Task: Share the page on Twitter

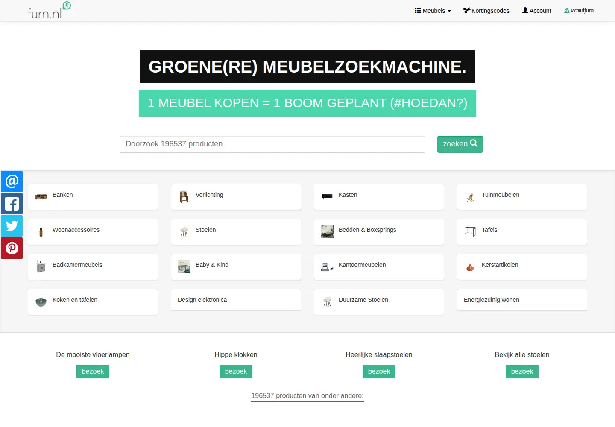Action: point(12,226)
